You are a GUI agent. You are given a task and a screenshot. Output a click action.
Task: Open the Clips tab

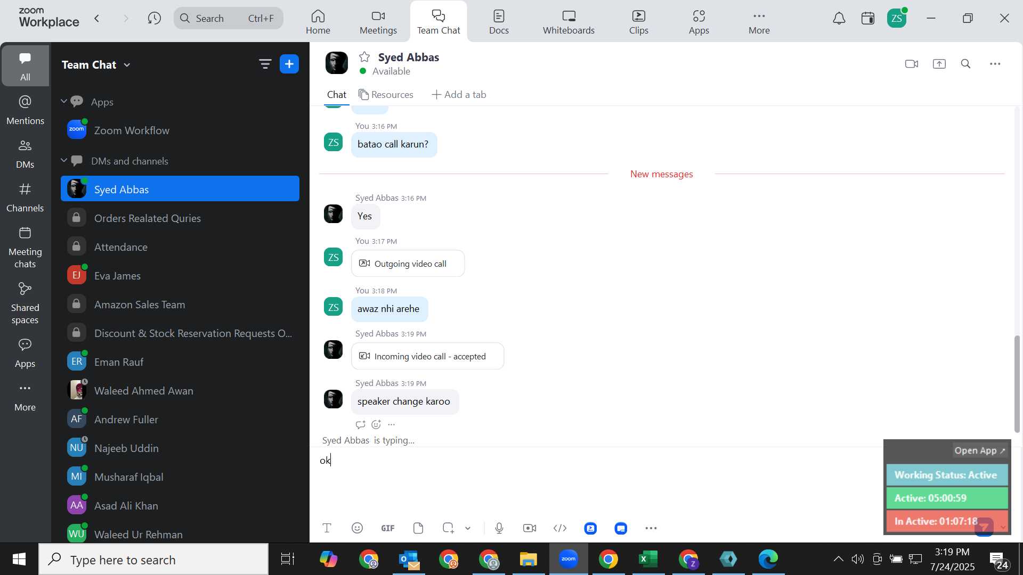pos(638,22)
